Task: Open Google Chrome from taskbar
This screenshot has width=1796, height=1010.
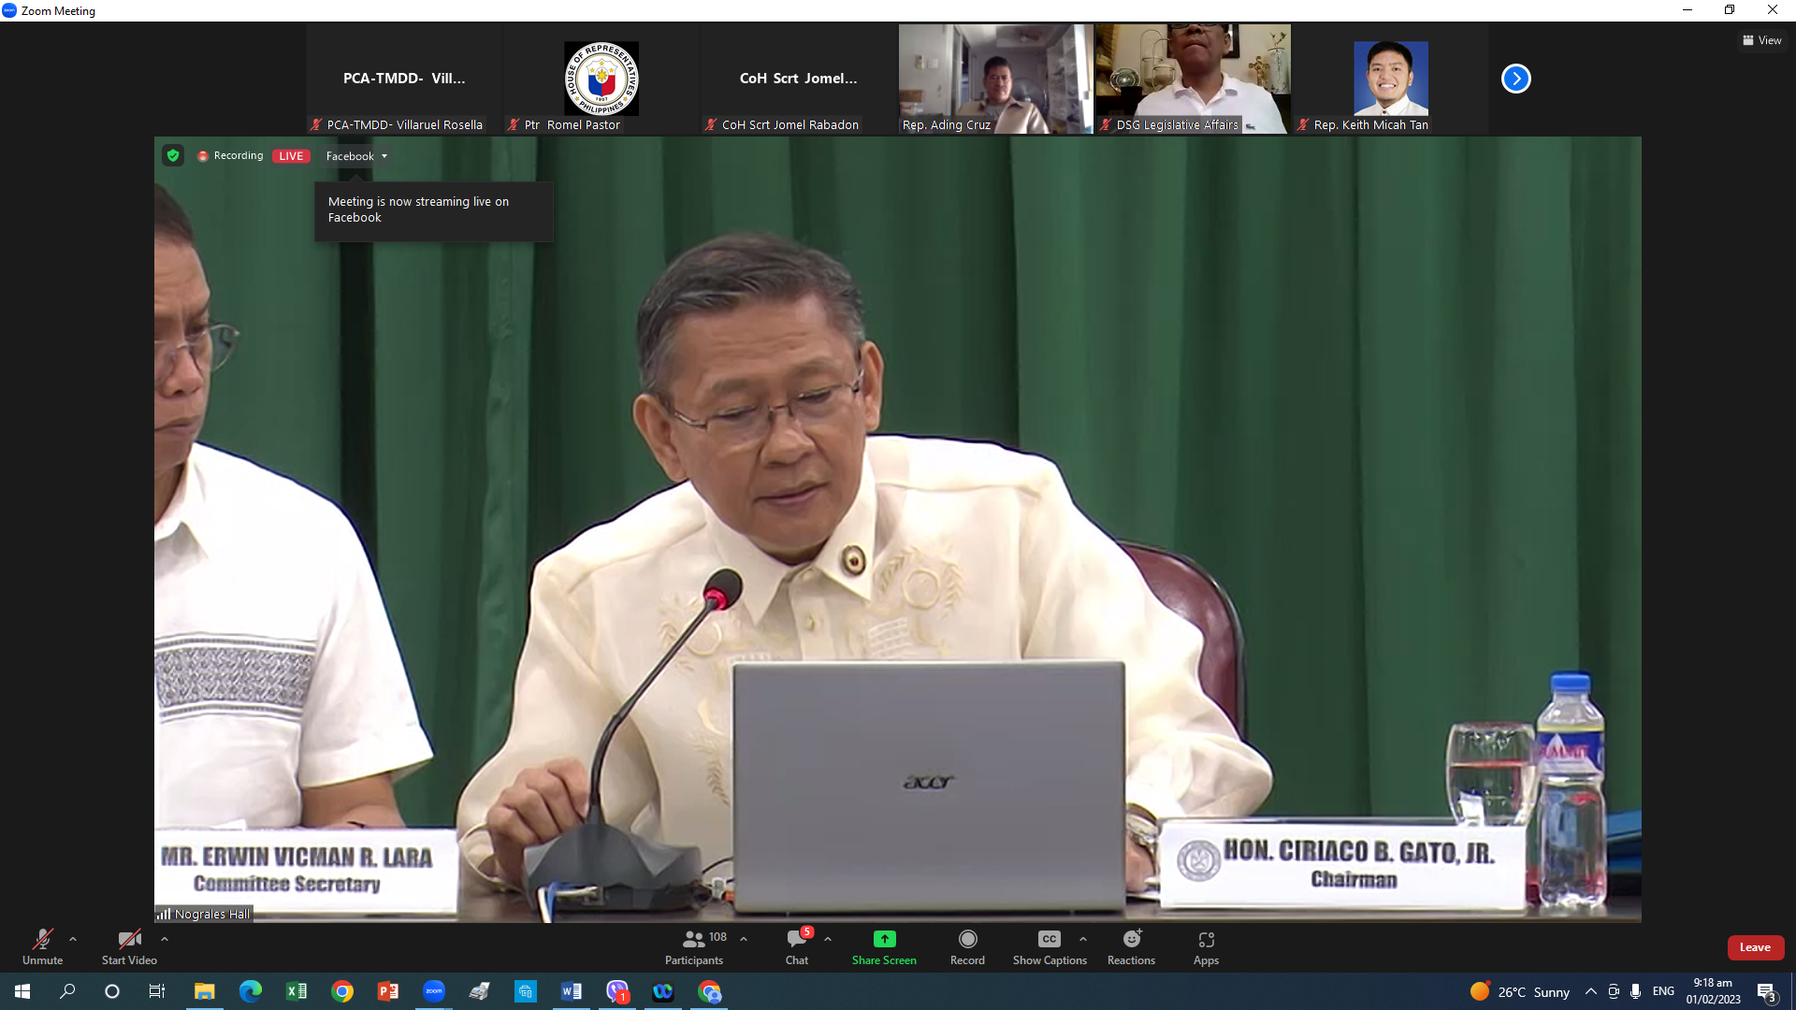Action: click(342, 991)
